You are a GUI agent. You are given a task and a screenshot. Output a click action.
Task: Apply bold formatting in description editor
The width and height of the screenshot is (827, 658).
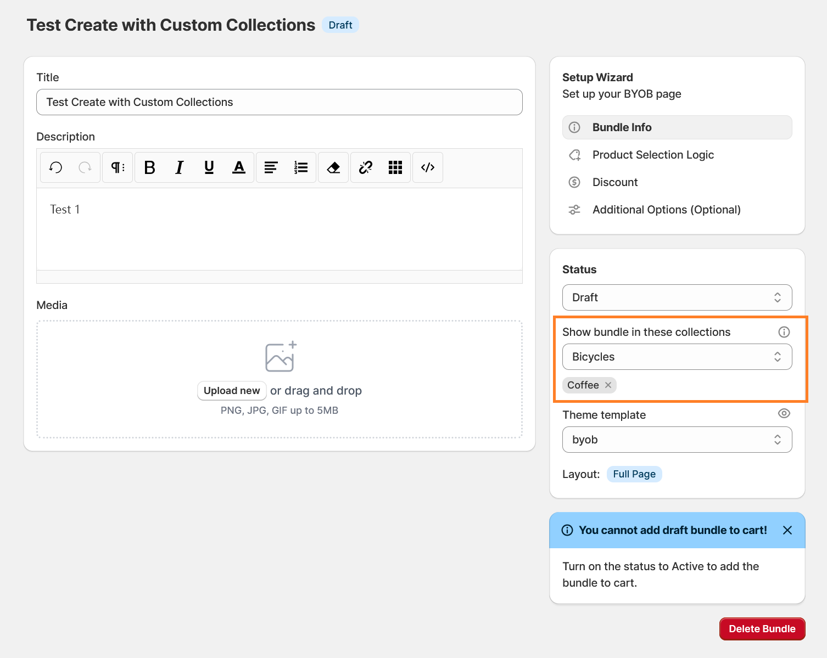pos(149,167)
